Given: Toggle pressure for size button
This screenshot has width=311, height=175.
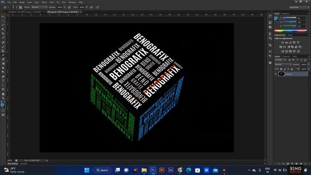Looking at the screenshot, I should click(x=98, y=7).
